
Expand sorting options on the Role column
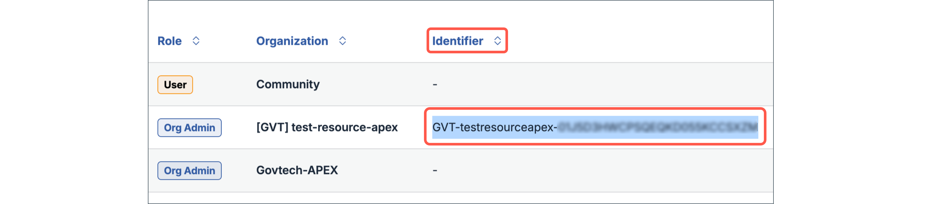[x=196, y=41]
